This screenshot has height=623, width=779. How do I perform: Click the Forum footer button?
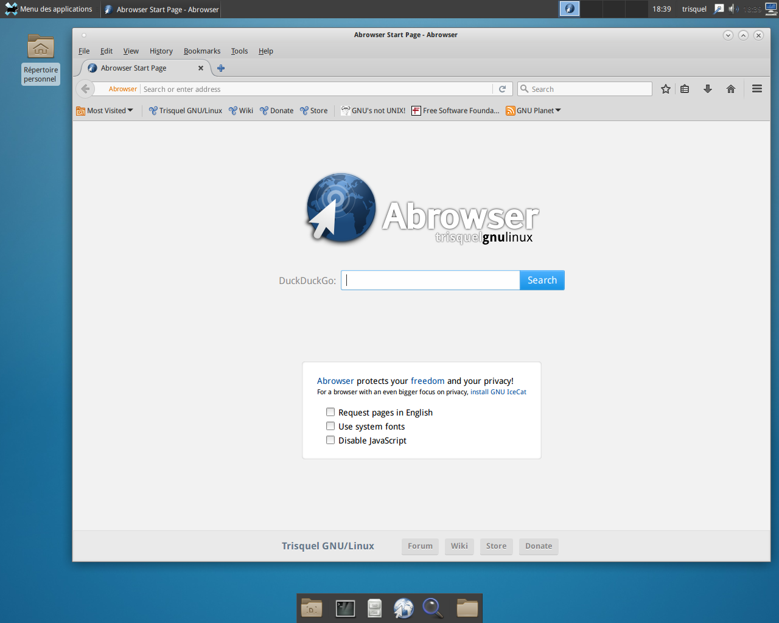[420, 546]
